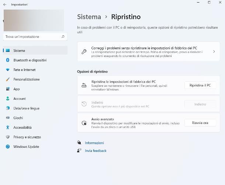
Task: Click the Riavvia ora button
Action: click(x=200, y=123)
